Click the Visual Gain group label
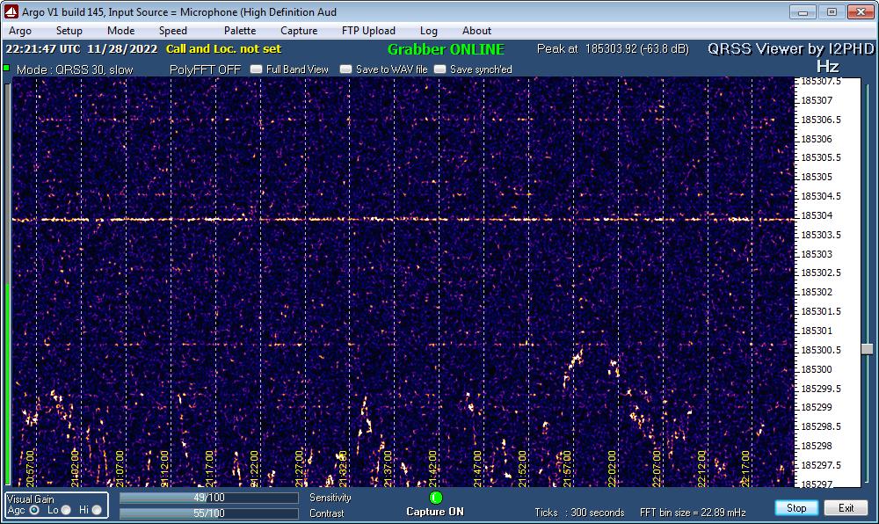Viewport: 879px width, 524px height. pyautogui.click(x=30, y=499)
